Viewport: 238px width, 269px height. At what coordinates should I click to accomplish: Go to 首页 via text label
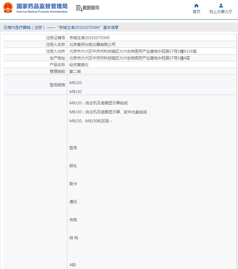click(x=196, y=12)
